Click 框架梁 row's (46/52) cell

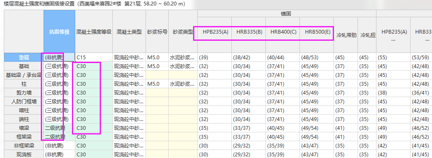[x=421, y=137]
